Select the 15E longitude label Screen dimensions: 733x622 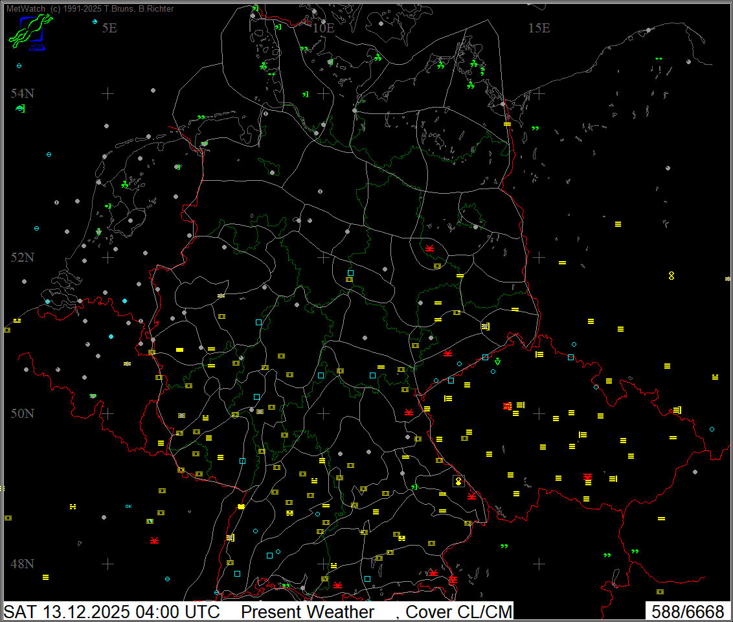point(539,28)
